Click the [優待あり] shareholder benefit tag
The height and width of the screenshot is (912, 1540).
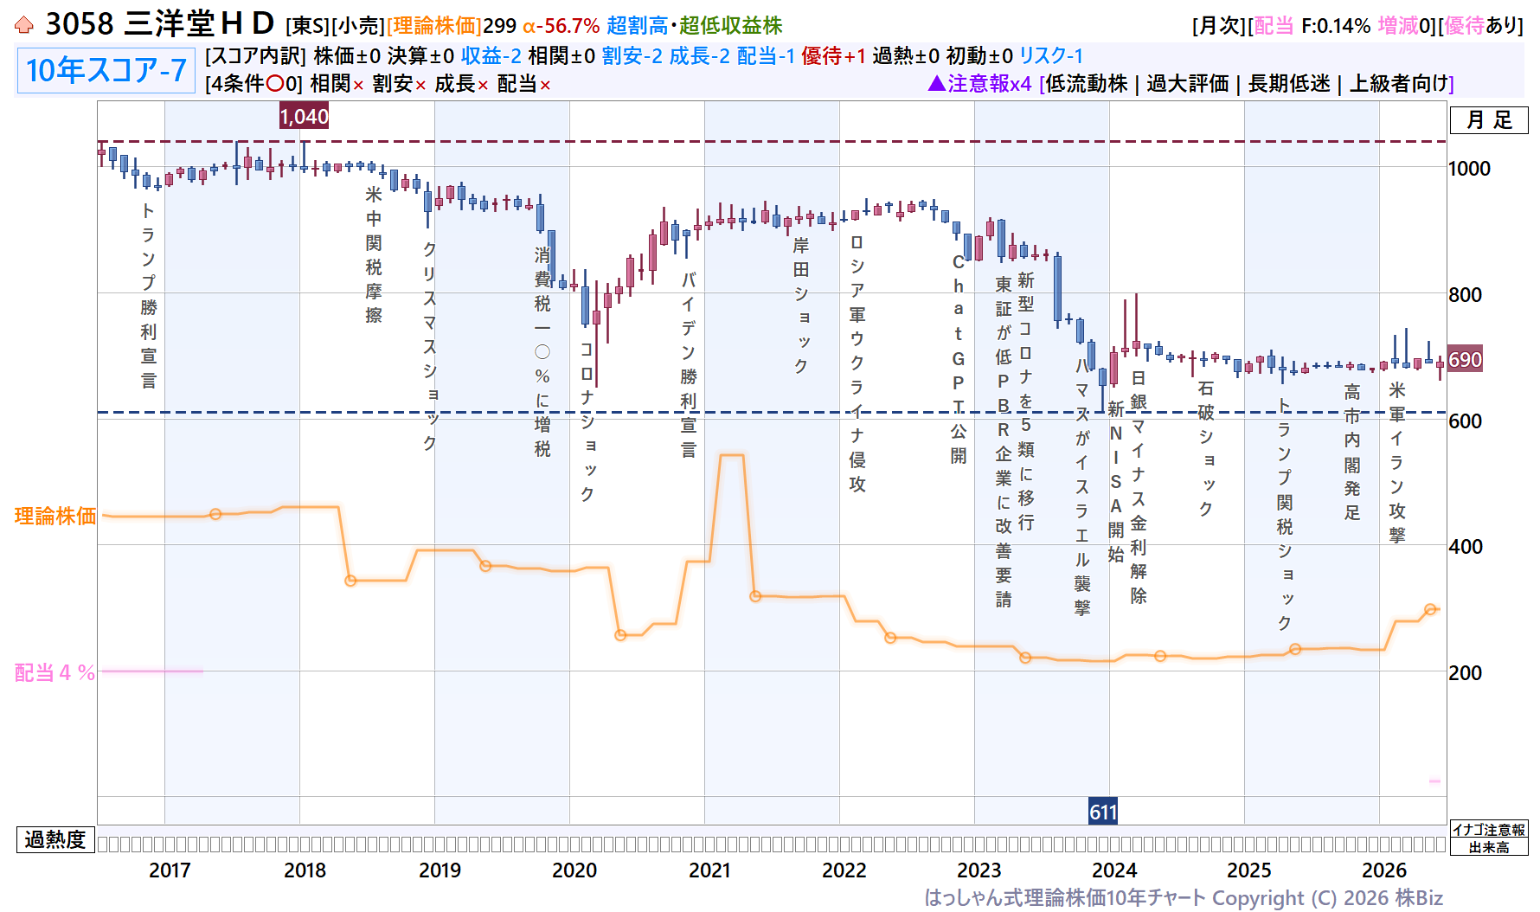pyautogui.click(x=1481, y=26)
